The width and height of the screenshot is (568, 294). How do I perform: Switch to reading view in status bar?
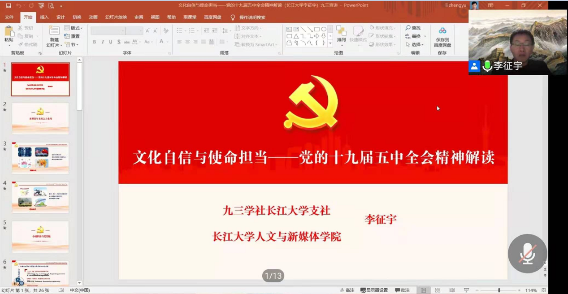[452, 290]
